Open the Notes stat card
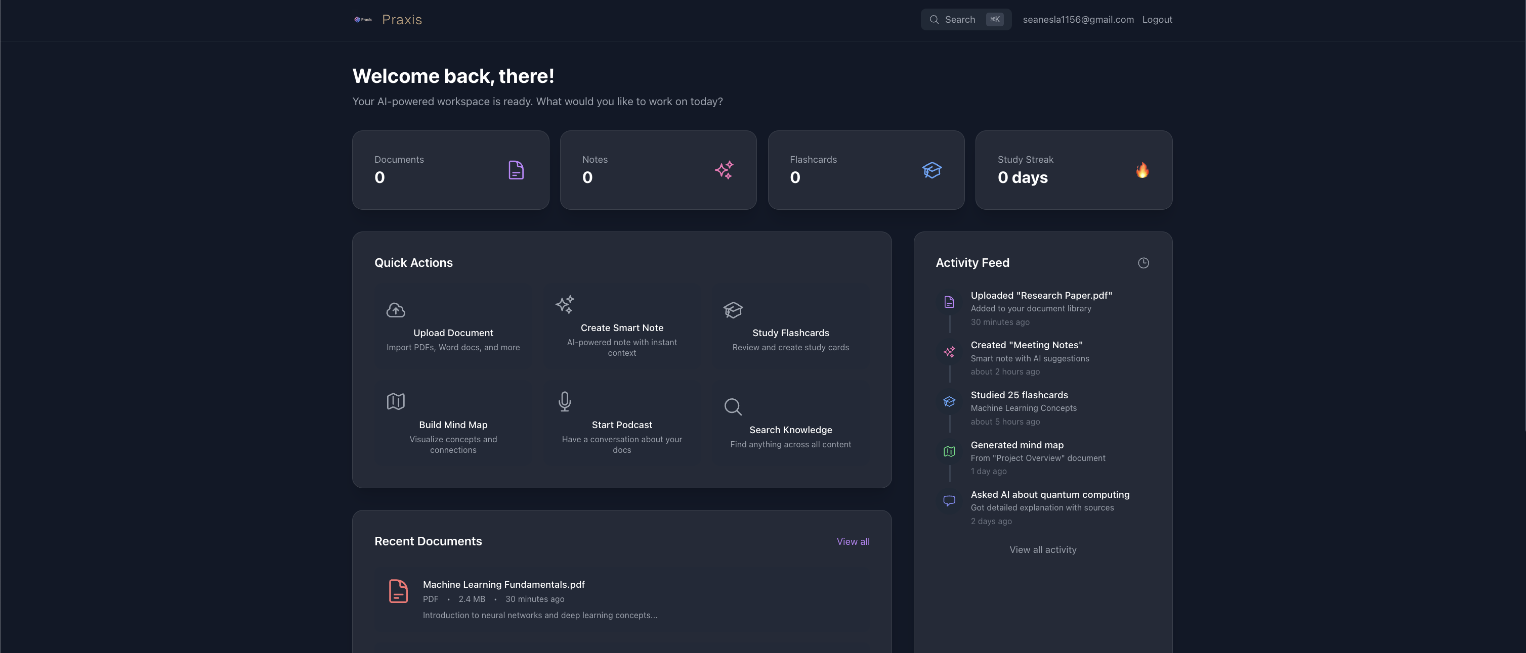This screenshot has width=1526, height=653. pos(658,170)
